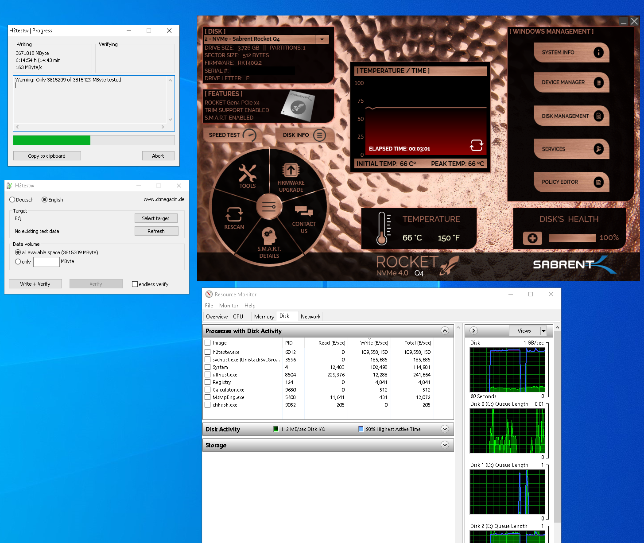644x543 pixels.
Task: Click Resource Monitor title bar icon
Action: (x=209, y=294)
